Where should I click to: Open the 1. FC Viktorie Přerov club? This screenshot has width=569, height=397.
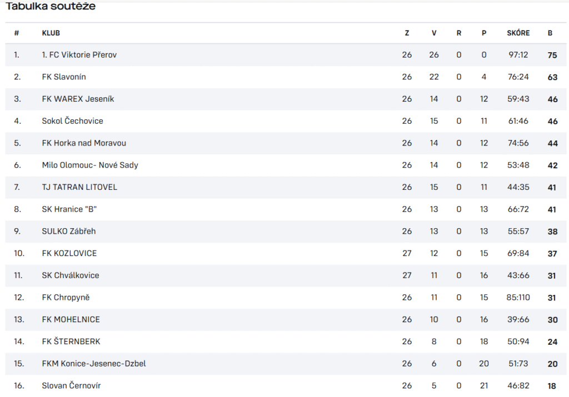pyautogui.click(x=79, y=55)
